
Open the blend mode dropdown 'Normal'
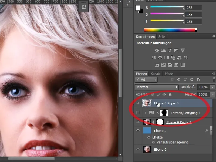click(x=157, y=87)
